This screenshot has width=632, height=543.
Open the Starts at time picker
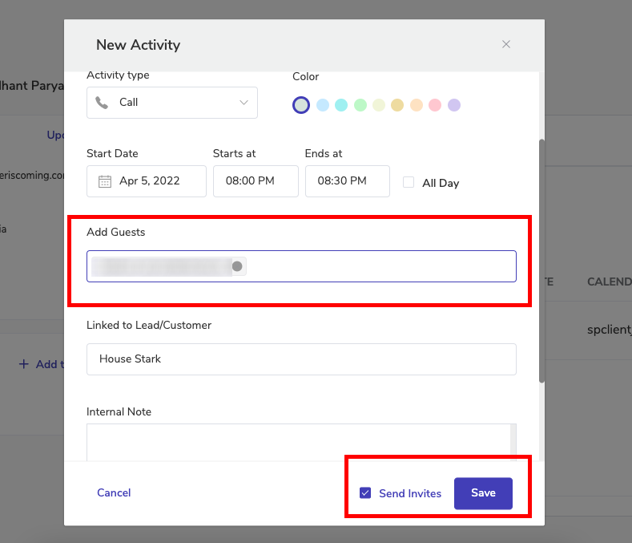255,181
